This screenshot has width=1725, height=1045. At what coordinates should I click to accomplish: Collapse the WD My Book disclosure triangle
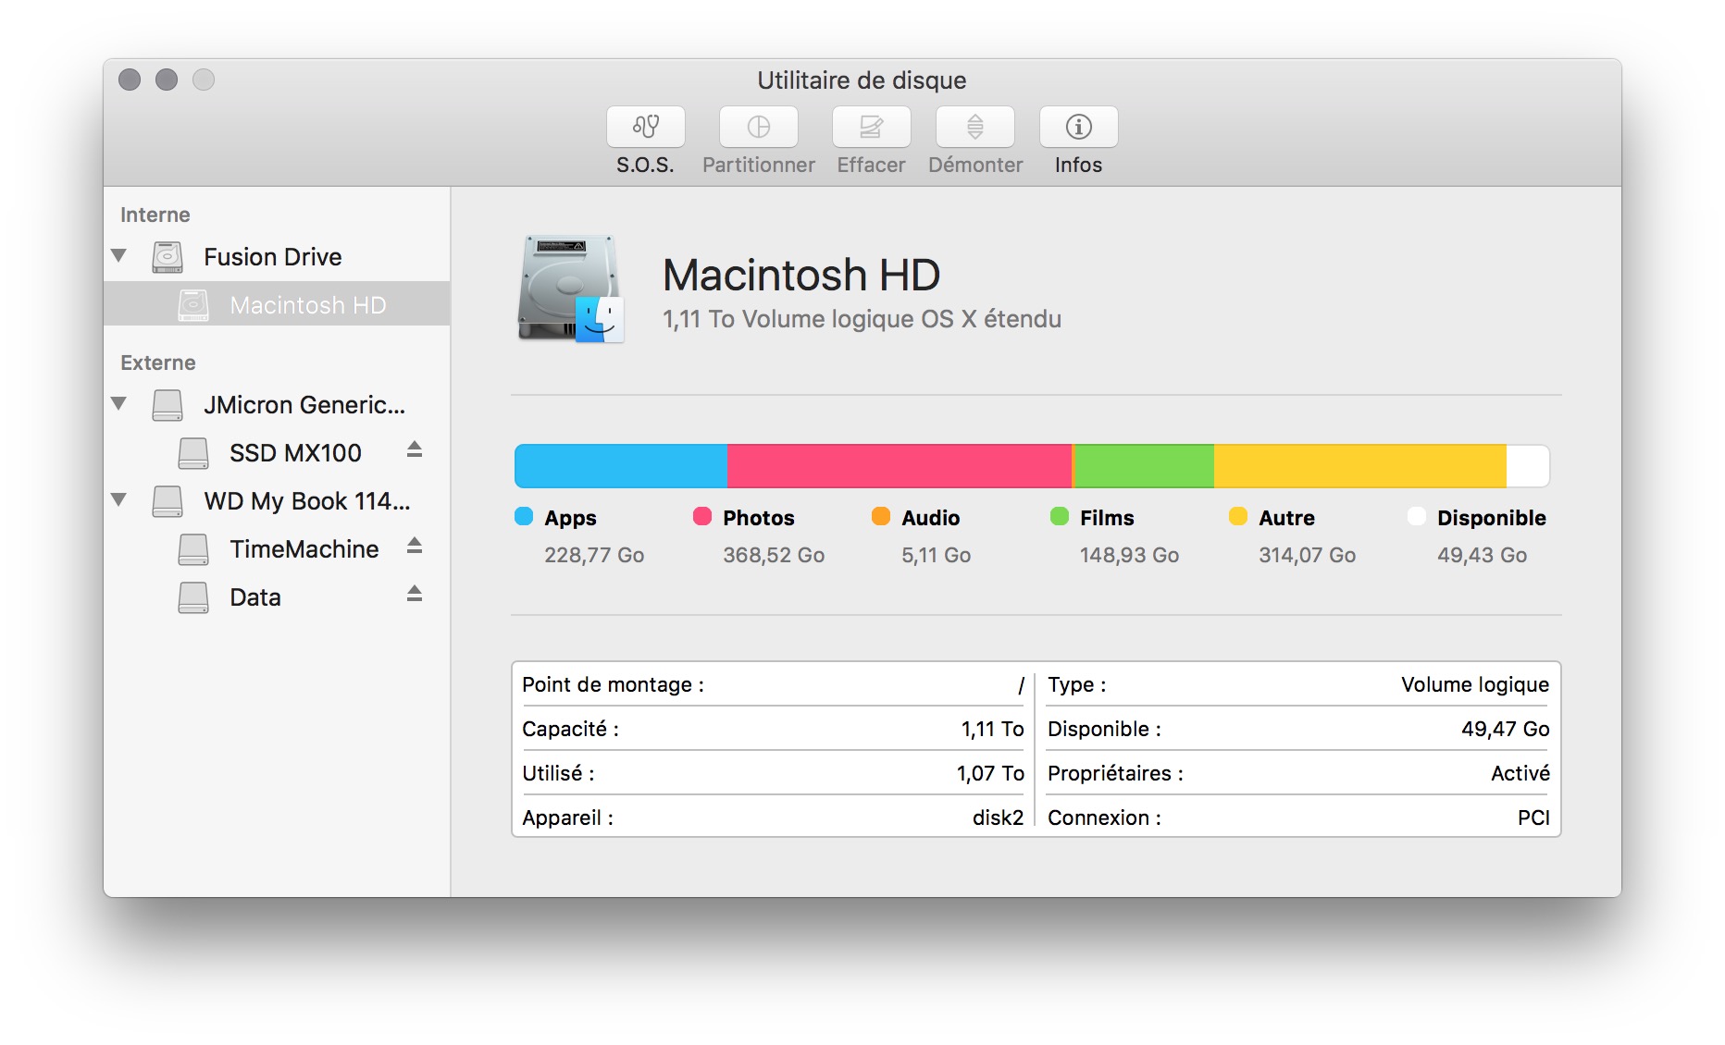pos(118,499)
